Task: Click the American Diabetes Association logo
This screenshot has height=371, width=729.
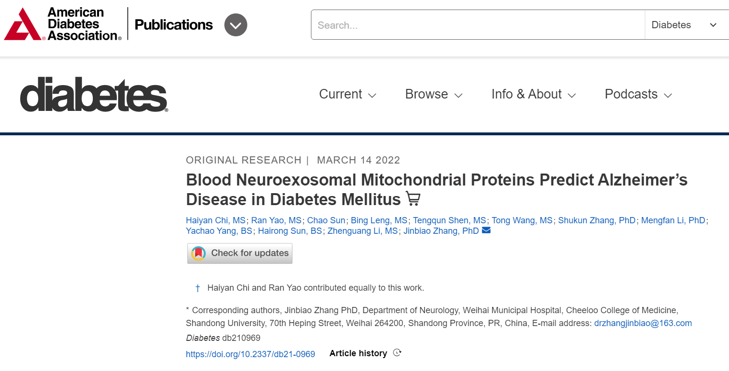Action: (63, 24)
